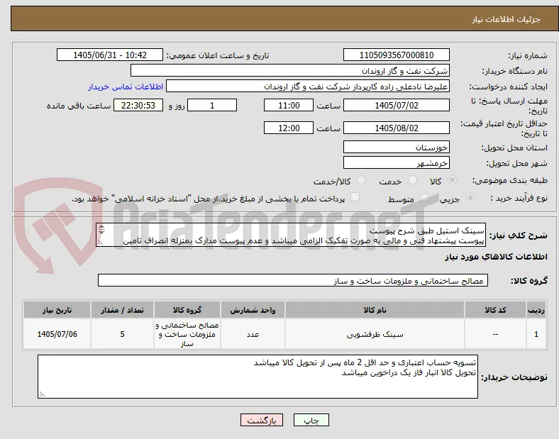559x439 pixels.
Task: Click the چاپ print button
Action: (311, 420)
